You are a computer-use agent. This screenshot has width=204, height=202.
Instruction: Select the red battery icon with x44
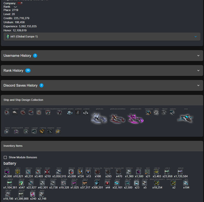pyautogui.click(x=107, y=183)
